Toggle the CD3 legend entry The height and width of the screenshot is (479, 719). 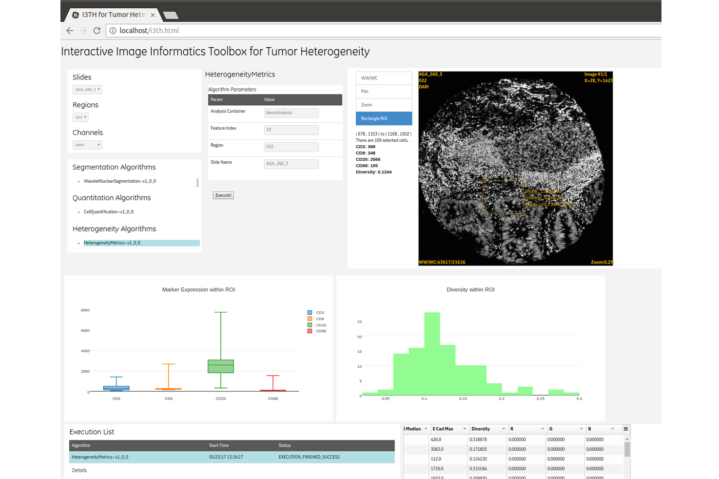pyautogui.click(x=316, y=313)
